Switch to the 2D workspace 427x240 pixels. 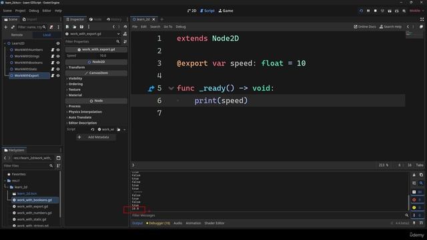(192, 11)
